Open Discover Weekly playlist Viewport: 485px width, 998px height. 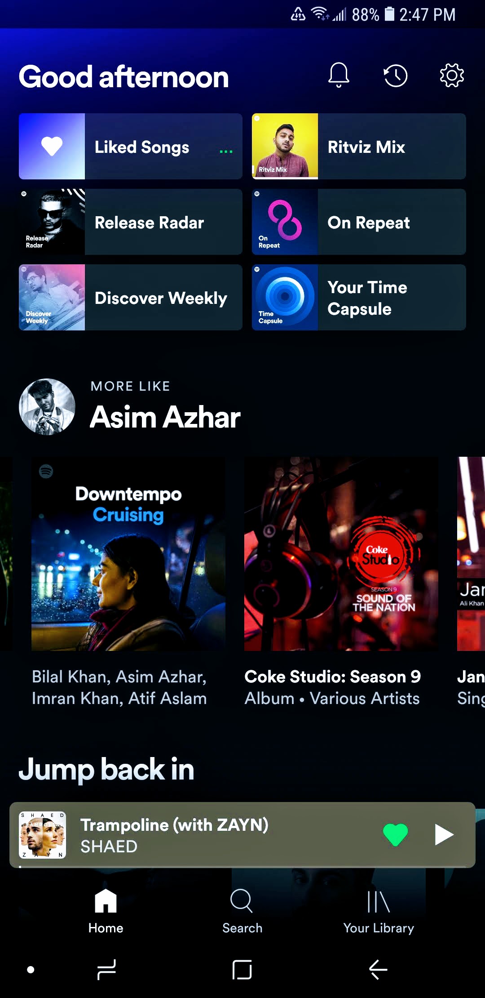coord(131,298)
